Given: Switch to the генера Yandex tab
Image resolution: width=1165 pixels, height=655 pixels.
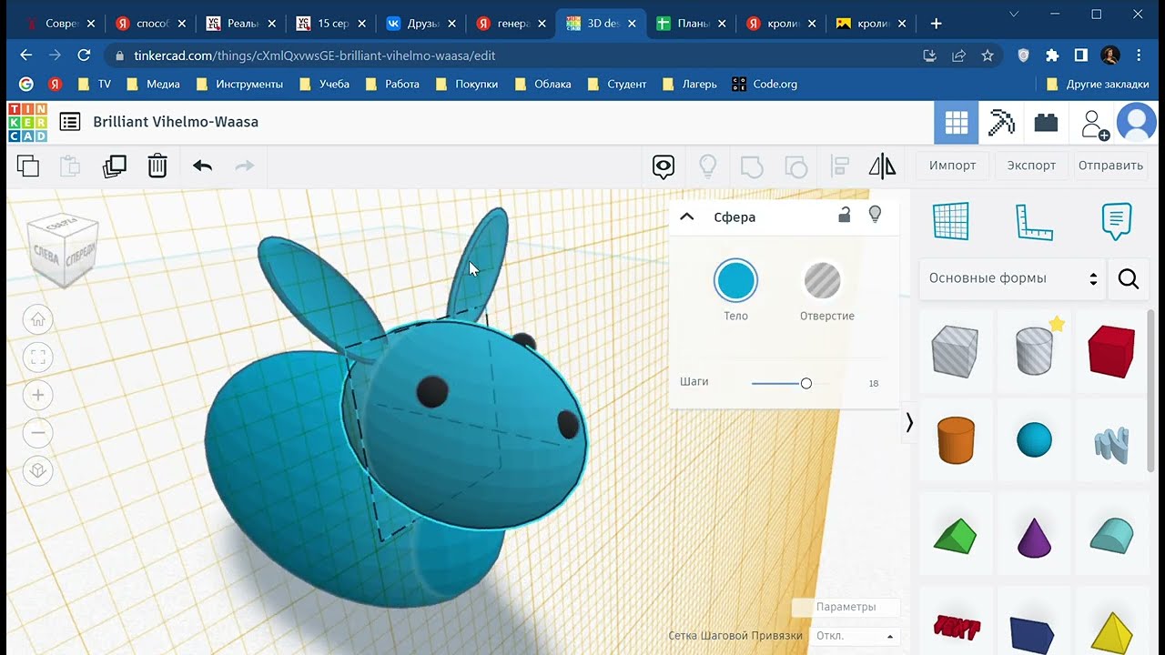Looking at the screenshot, I should point(512,24).
